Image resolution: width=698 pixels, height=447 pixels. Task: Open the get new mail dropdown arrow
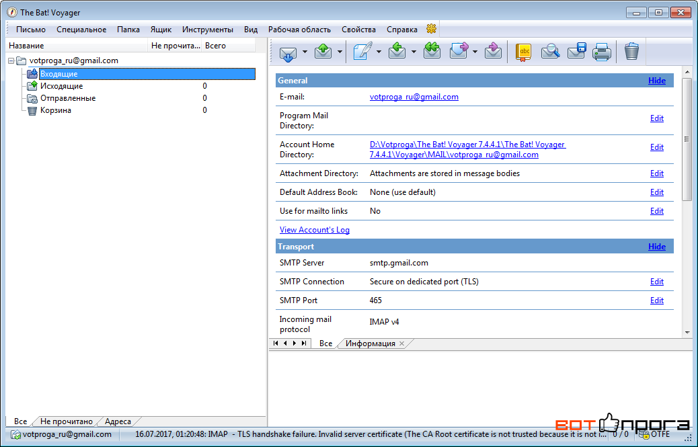point(305,52)
